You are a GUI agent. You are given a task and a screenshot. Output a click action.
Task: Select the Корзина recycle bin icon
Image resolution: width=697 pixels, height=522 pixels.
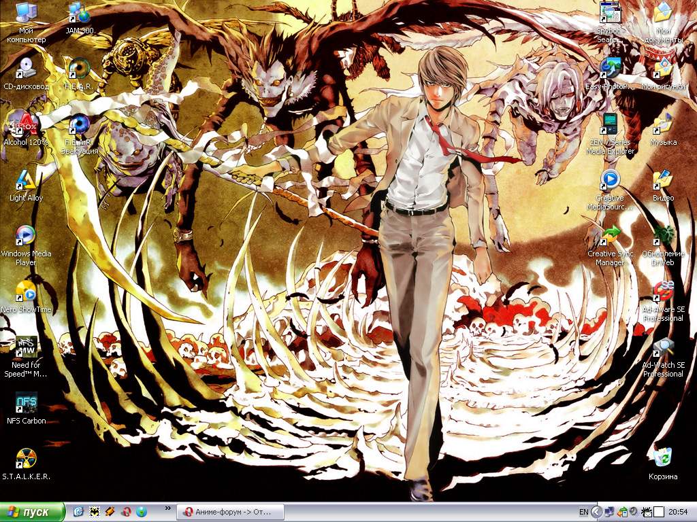(x=663, y=464)
